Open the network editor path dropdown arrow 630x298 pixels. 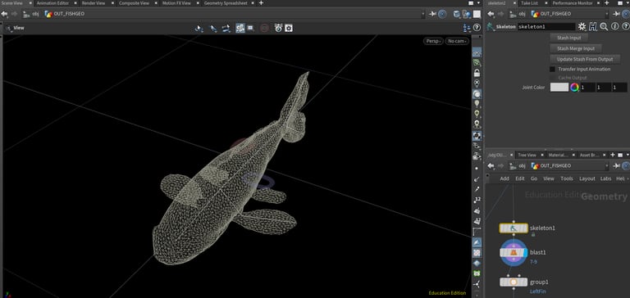(x=607, y=165)
